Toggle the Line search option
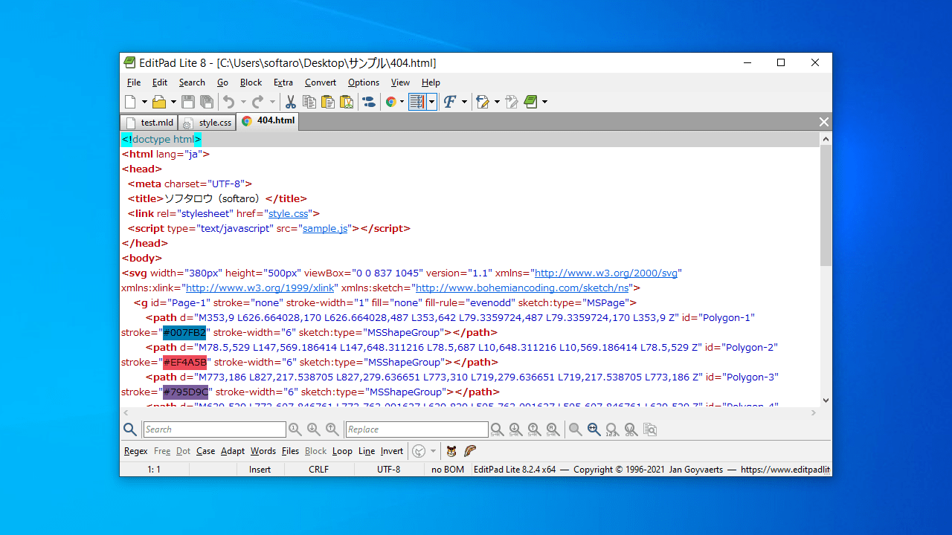 [367, 451]
